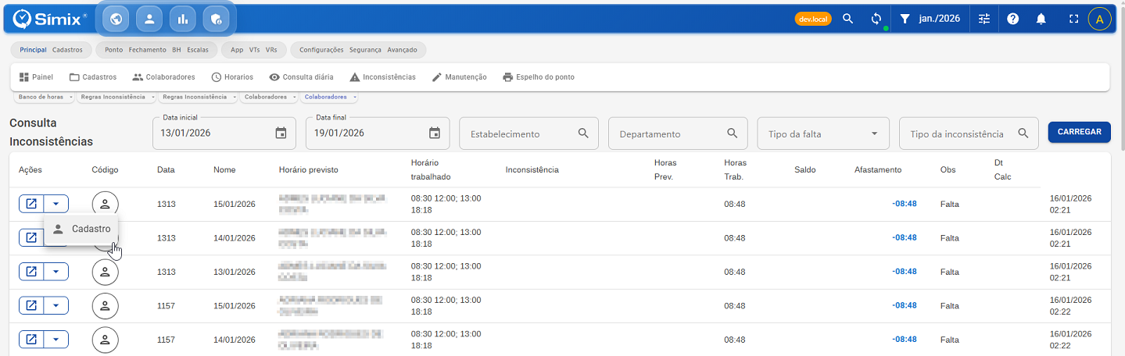1125x356 pixels.
Task: Open record icon for 1313 13/01/2026 row
Action: coord(31,272)
